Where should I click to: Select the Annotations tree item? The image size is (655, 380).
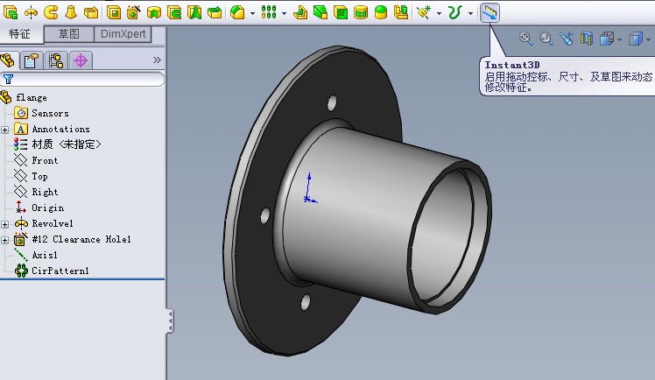(x=60, y=129)
